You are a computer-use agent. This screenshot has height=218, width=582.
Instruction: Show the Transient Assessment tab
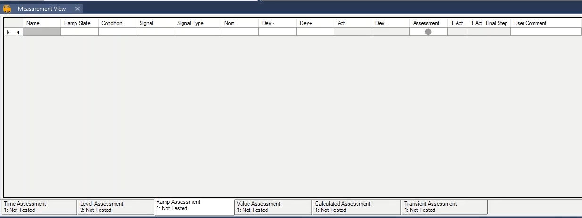[444, 207]
